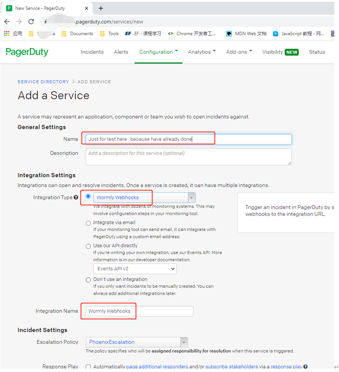Image resolution: width=339 pixels, height=372 pixels.
Task: Click the browser apps grid icon
Action: click(x=6, y=33)
